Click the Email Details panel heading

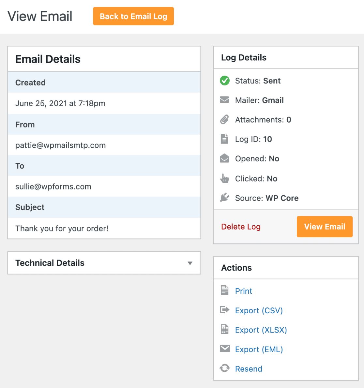pyautogui.click(x=48, y=59)
